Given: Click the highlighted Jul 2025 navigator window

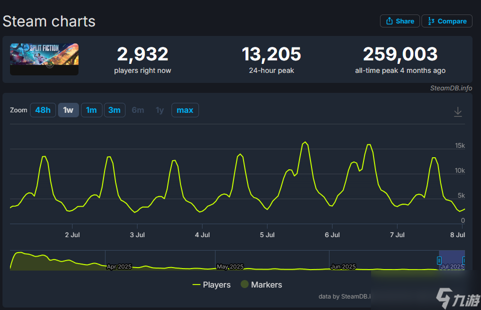Looking at the screenshot, I should click(451, 260).
